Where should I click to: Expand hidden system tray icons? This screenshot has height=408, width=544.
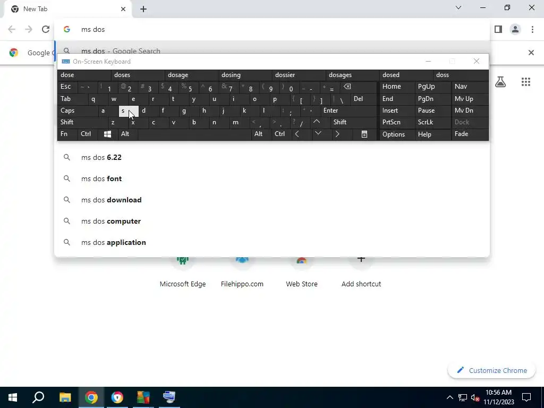449,397
